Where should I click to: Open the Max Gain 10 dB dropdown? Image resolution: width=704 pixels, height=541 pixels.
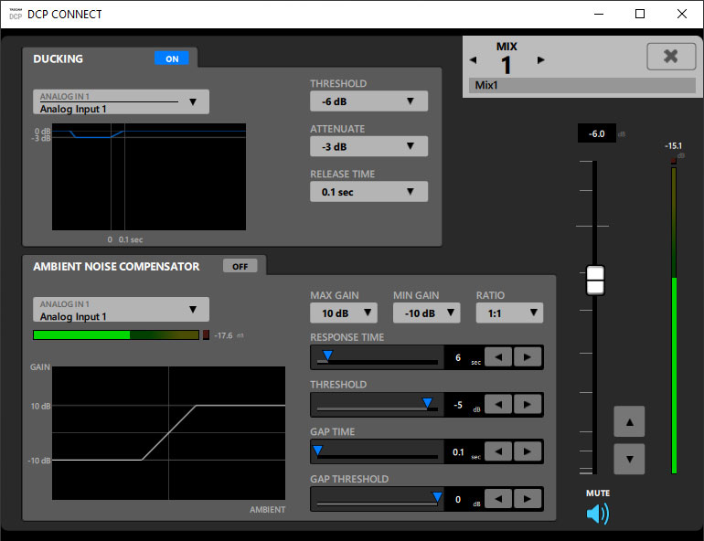tap(343, 313)
